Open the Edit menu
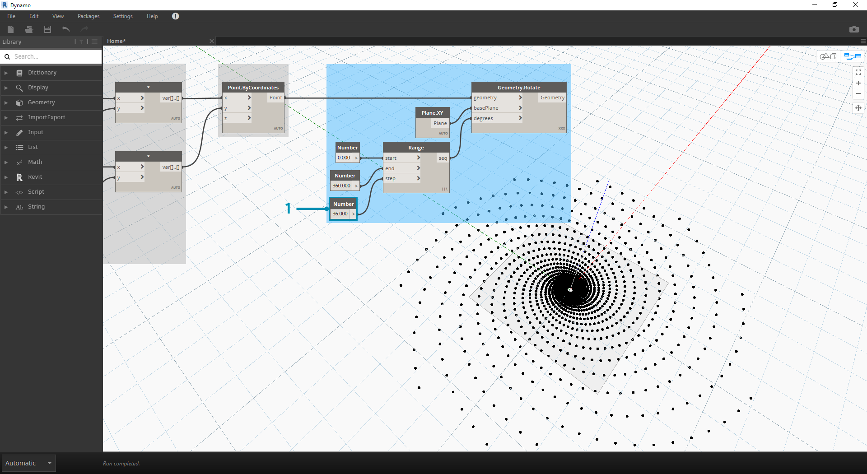 click(34, 16)
